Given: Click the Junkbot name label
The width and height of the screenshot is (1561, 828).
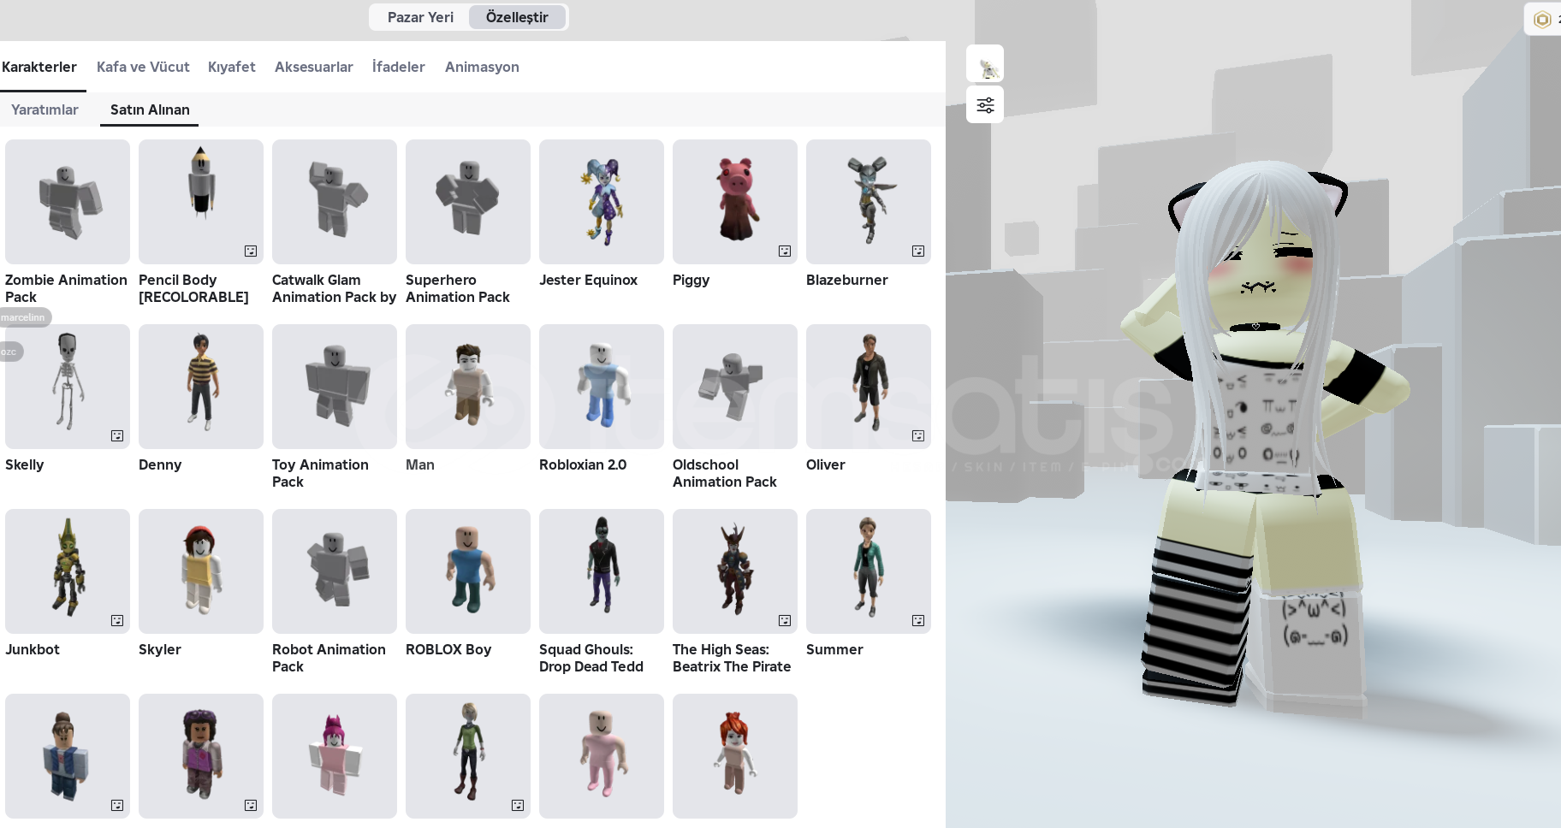Looking at the screenshot, I should [x=33, y=649].
